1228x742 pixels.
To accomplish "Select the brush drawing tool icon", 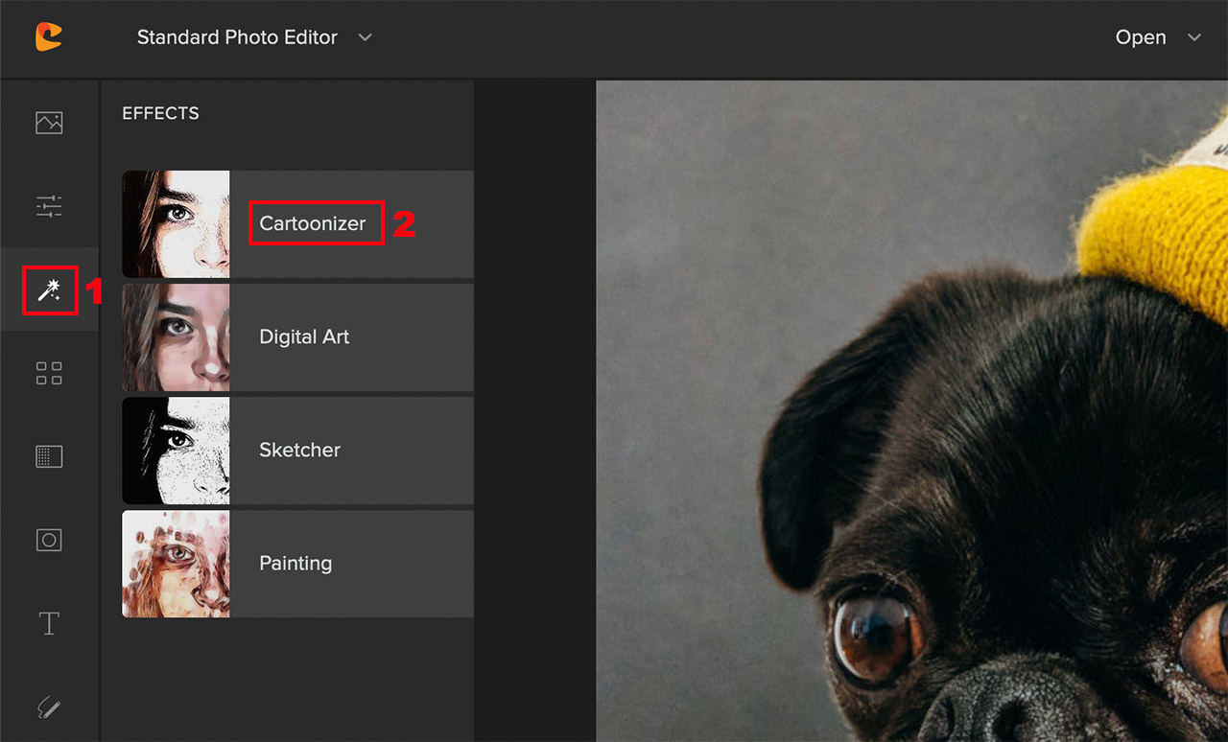I will (49, 707).
